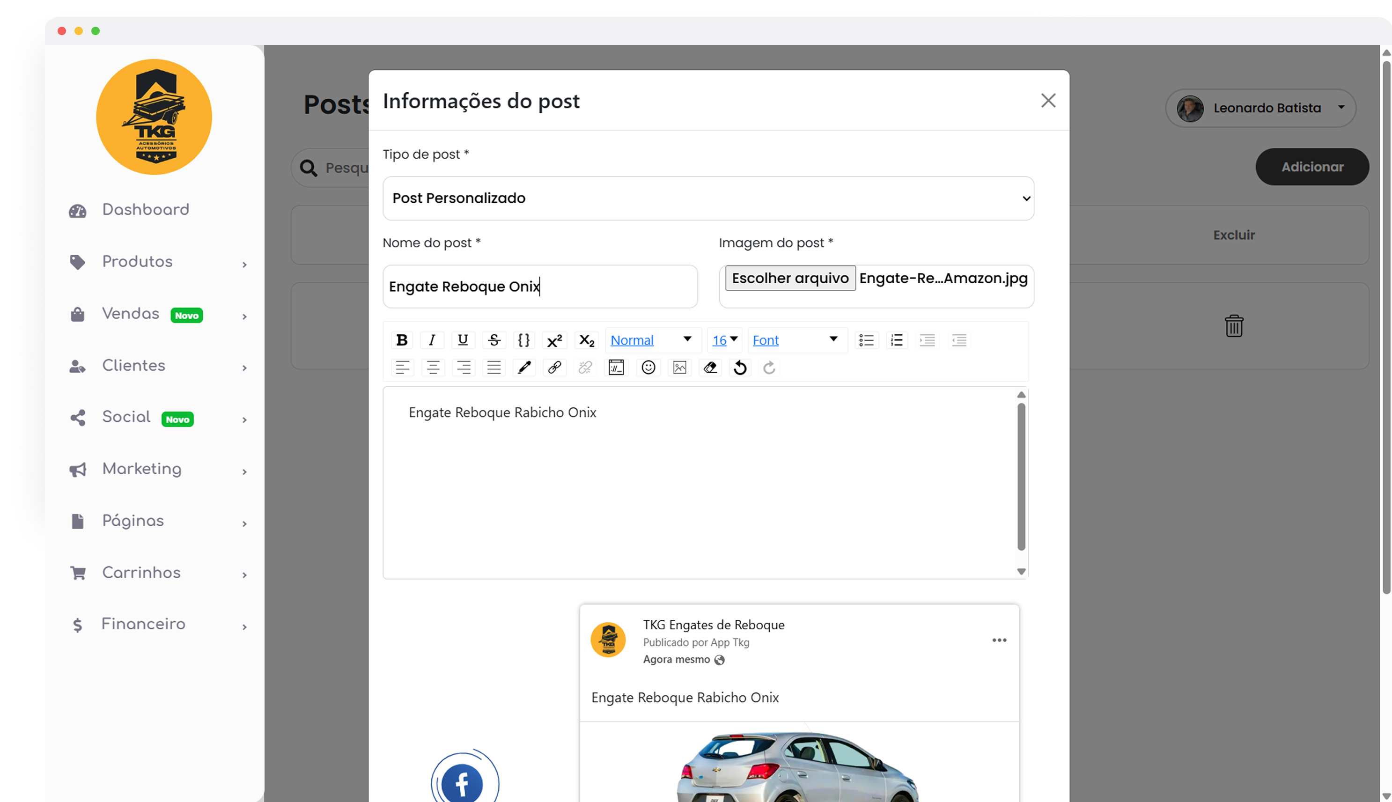Toggle bold formatting in editor
The width and height of the screenshot is (1392, 802).
pos(402,340)
